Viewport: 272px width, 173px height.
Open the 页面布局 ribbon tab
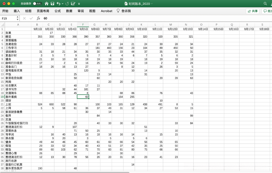(43, 11)
